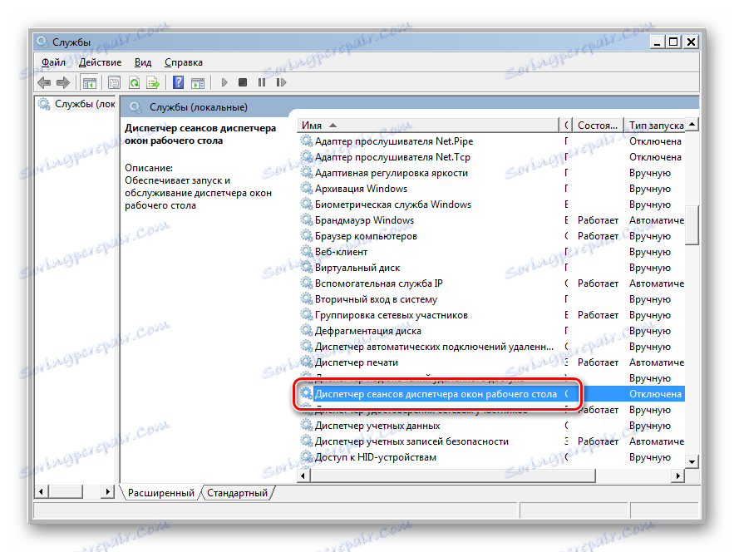This screenshot has width=734, height=552.
Task: Sort by the Имя column header
Action: [428, 126]
